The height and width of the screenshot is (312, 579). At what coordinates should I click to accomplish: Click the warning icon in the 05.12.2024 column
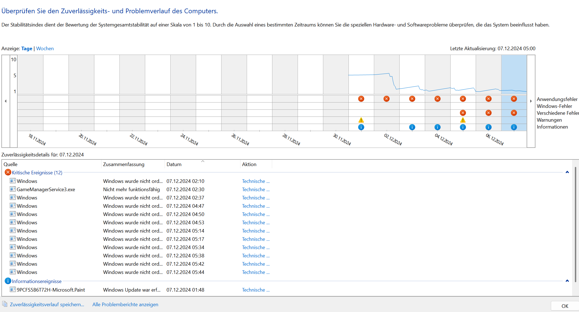(x=463, y=120)
